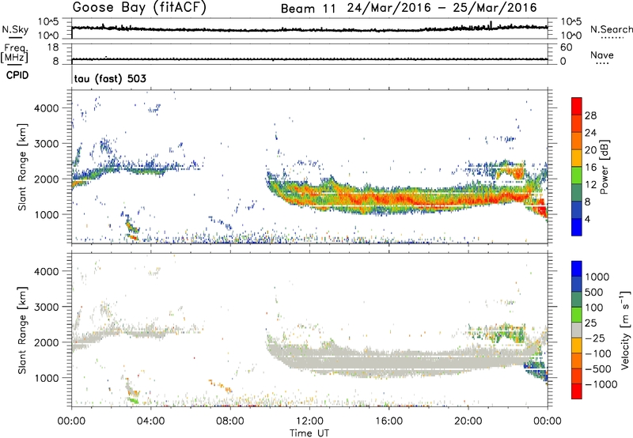Click the "08:00" time tick label
This screenshot has width=633, height=438.
230,421
